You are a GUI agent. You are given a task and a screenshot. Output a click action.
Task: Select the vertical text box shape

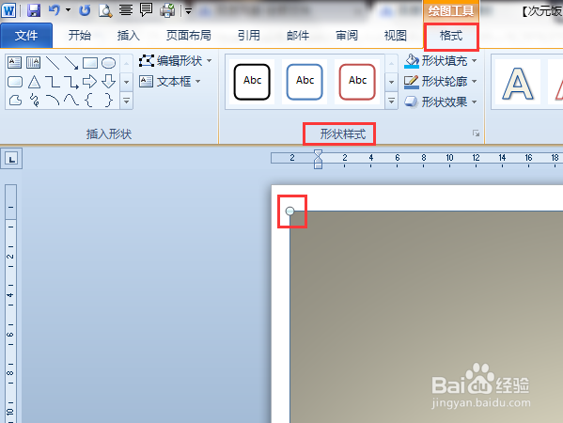(34, 63)
